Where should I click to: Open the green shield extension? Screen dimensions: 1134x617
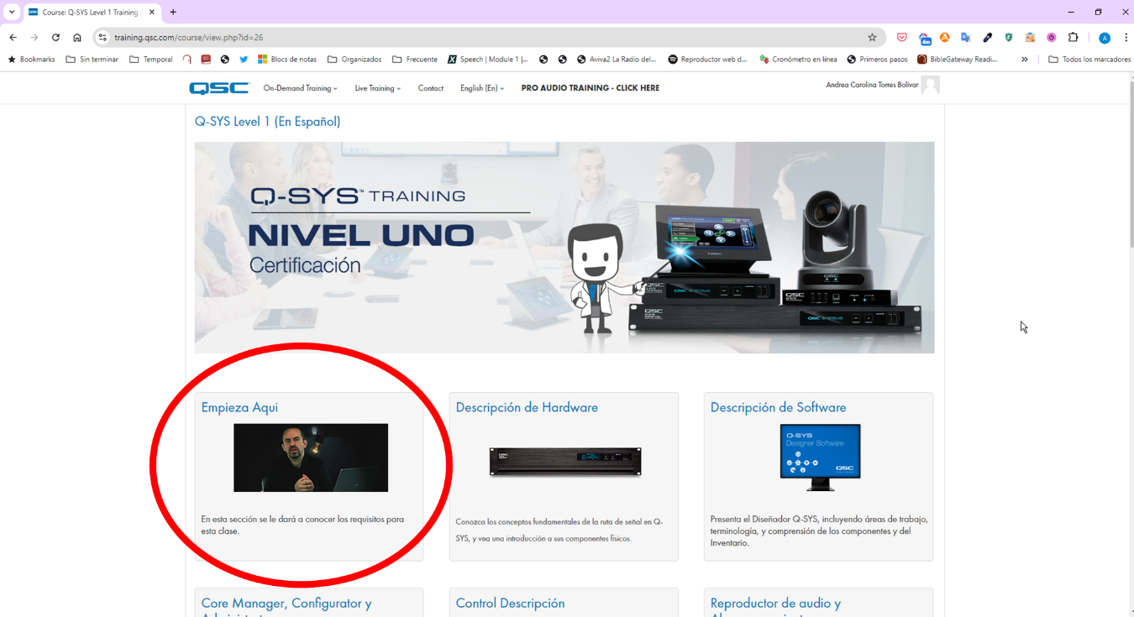coord(1009,37)
